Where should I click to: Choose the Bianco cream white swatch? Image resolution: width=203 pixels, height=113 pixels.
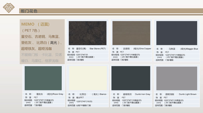(x=88, y=78)
